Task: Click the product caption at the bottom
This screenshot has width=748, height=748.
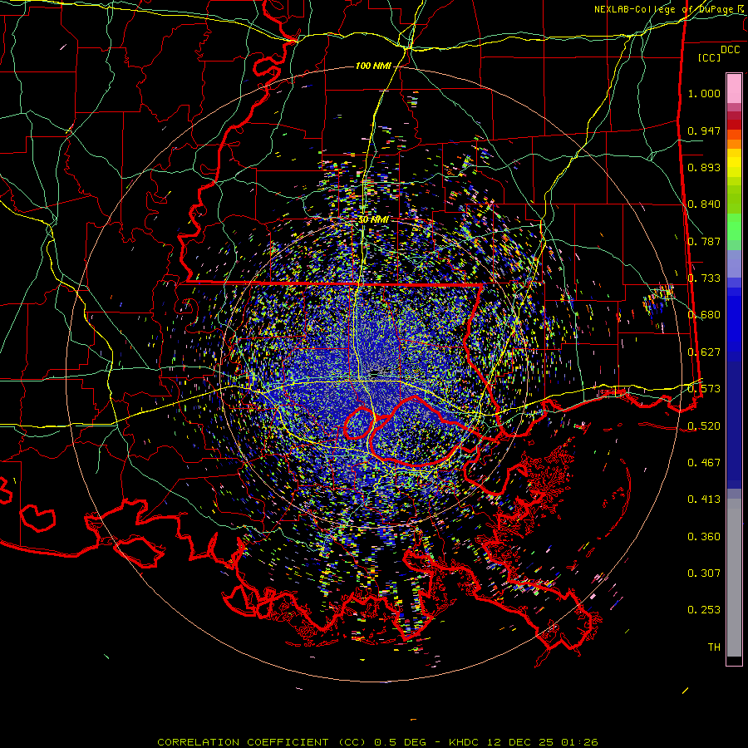Action: point(377,742)
